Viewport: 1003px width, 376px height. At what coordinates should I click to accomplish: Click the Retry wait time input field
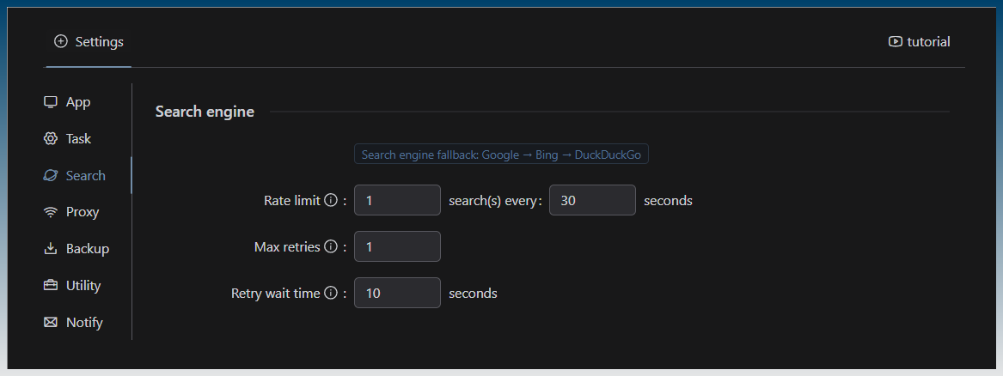click(x=397, y=294)
